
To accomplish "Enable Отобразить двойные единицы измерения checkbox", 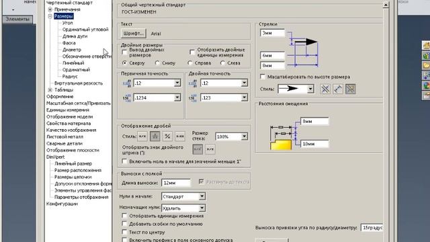I will (192, 52).
